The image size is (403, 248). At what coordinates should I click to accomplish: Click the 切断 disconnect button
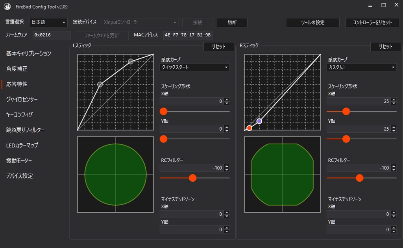click(x=232, y=22)
